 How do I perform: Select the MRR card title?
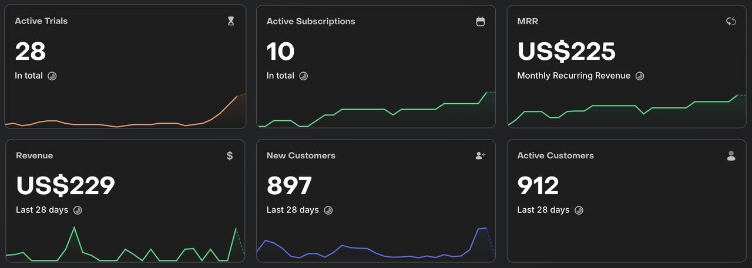point(528,21)
